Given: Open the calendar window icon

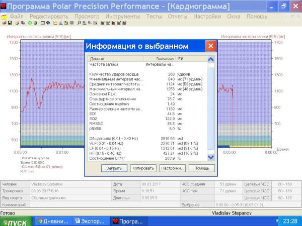Looking at the screenshot, I should 43,23.
